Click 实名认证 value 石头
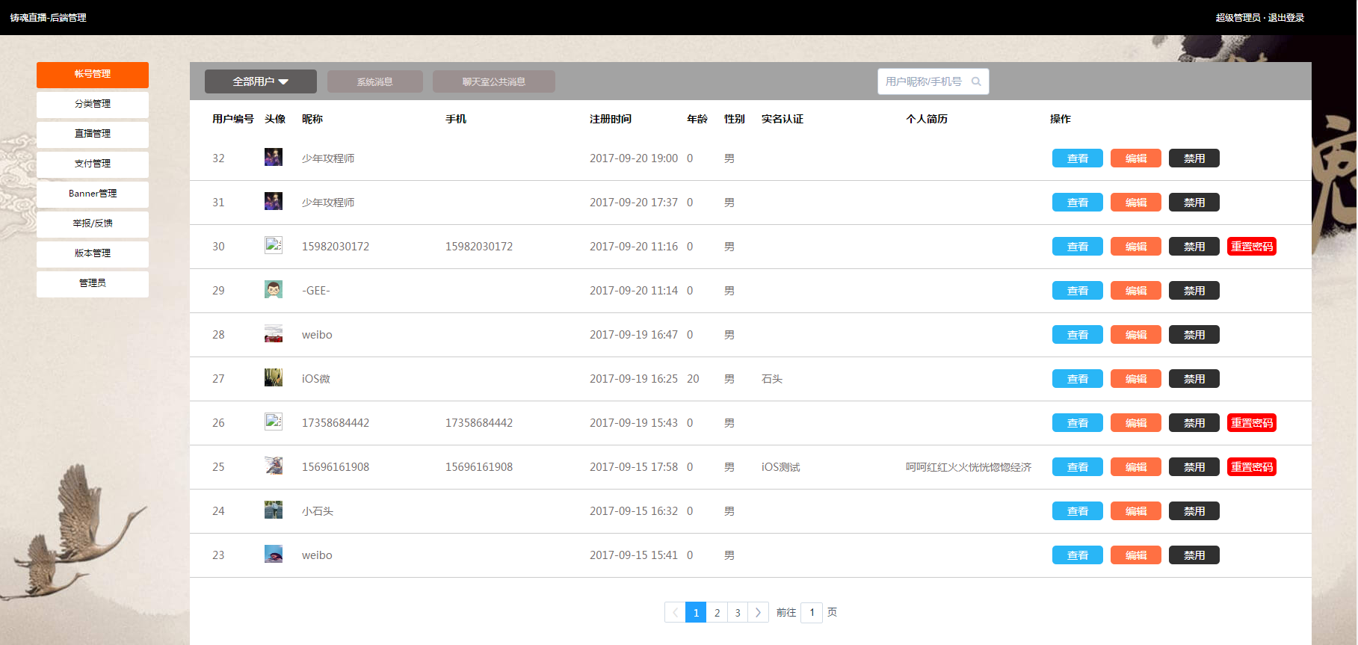Image resolution: width=1358 pixels, height=645 pixels. [772, 379]
